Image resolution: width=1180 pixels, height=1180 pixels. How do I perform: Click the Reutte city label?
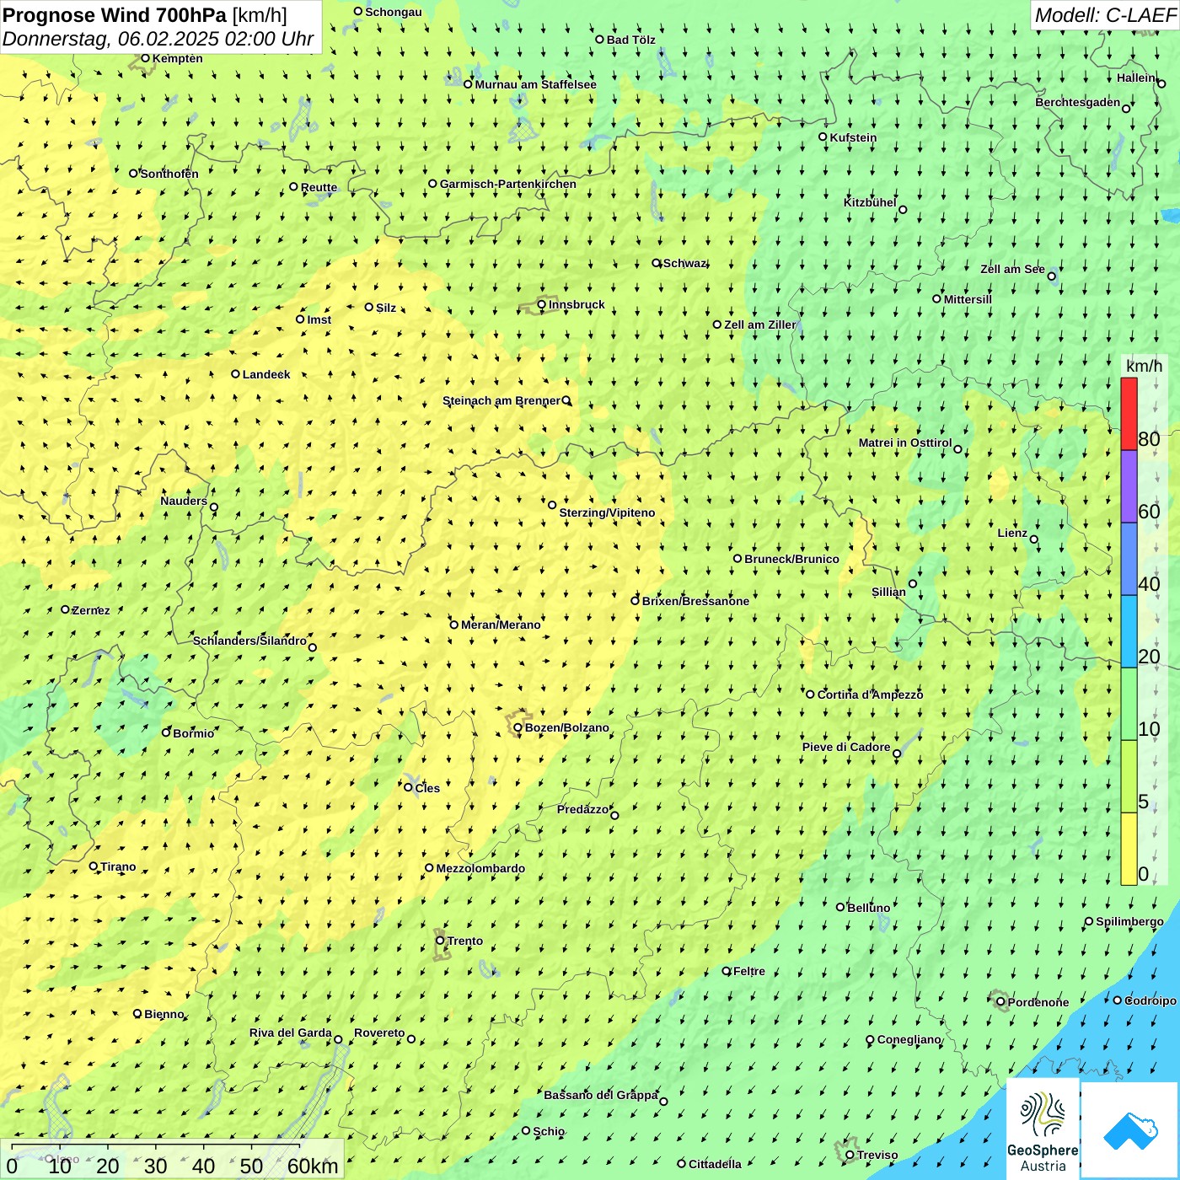coord(319,187)
